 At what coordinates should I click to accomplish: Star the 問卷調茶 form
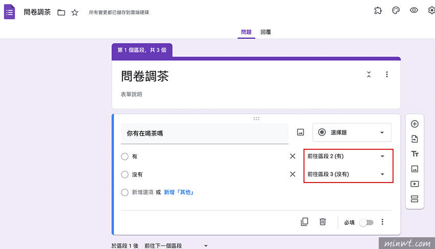(x=75, y=12)
